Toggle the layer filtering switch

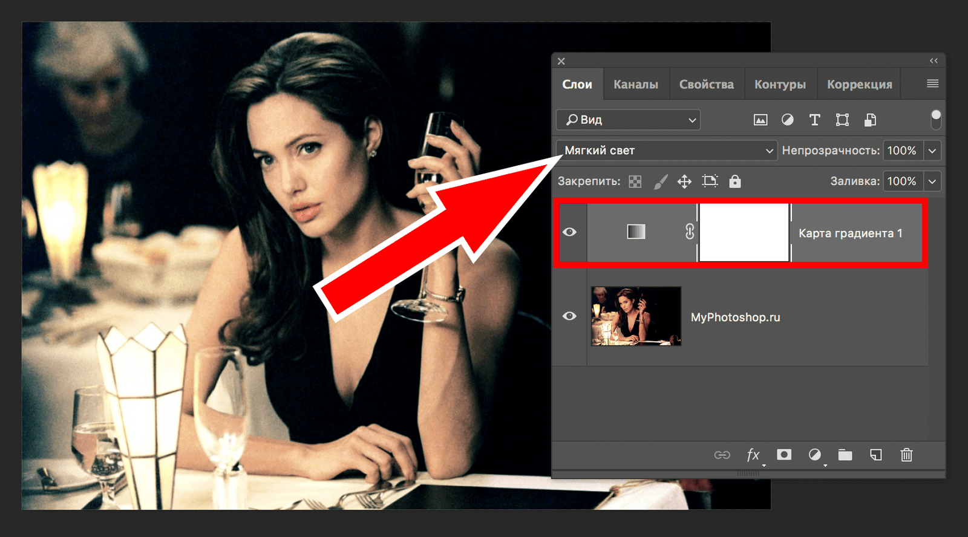coord(935,119)
